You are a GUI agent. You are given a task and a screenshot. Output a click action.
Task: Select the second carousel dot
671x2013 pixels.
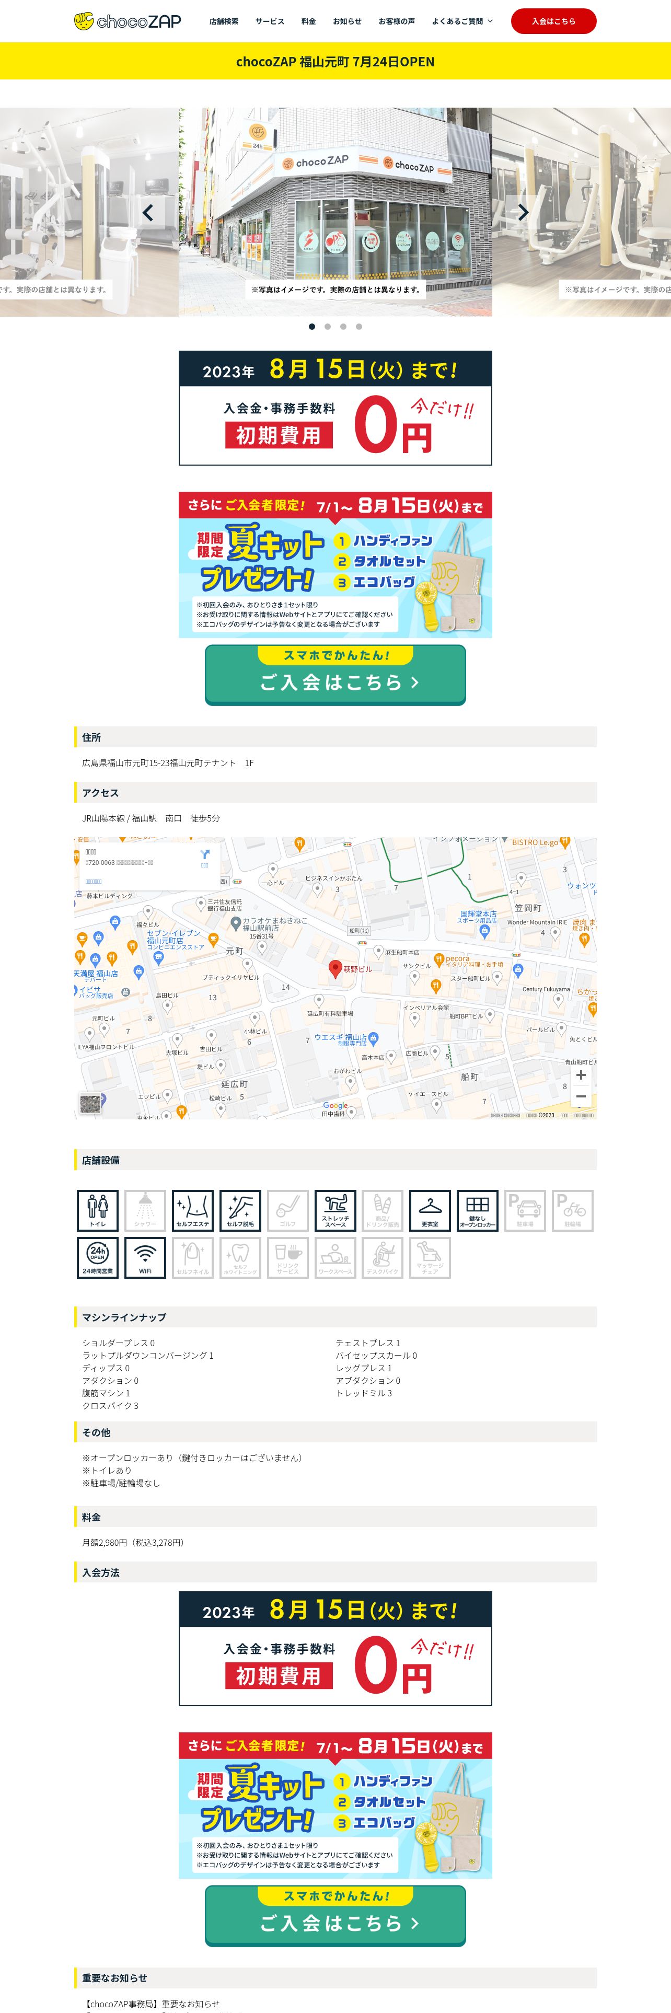click(327, 327)
